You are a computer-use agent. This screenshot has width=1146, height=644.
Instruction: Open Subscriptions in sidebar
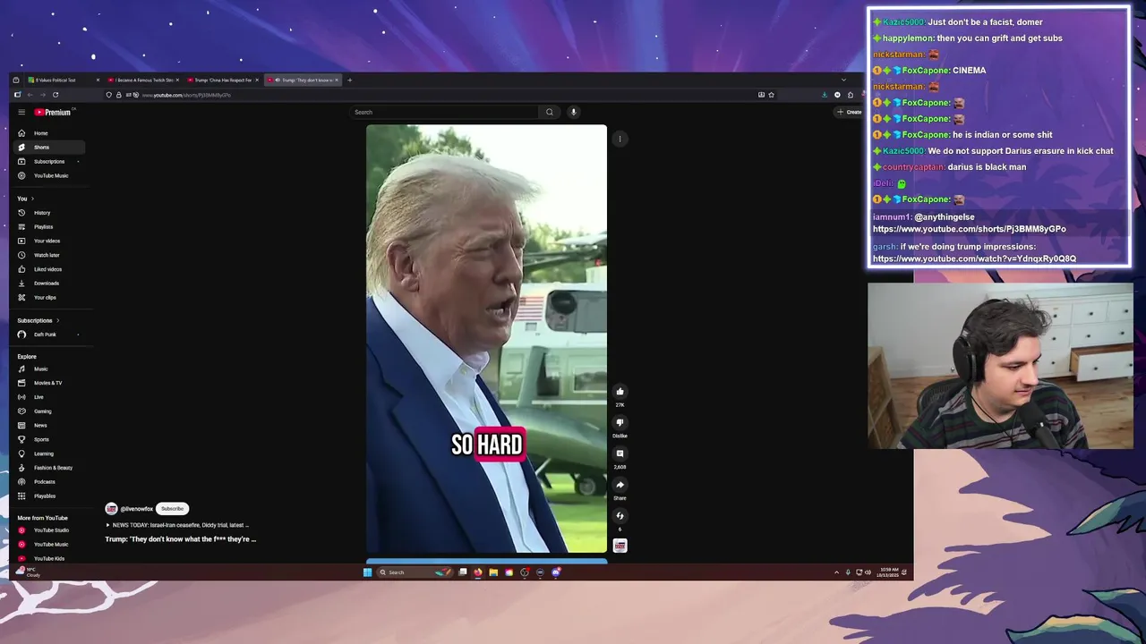coord(49,161)
